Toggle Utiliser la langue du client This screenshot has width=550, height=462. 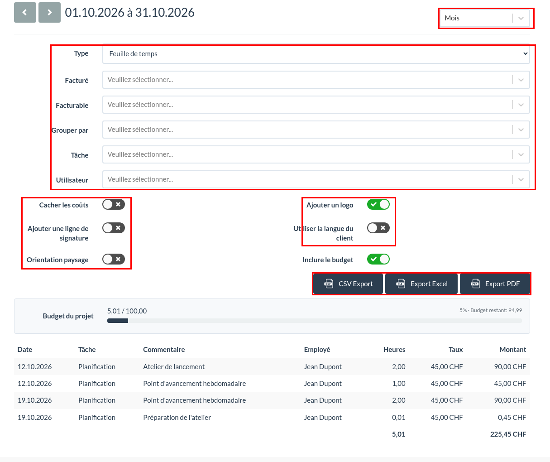click(x=378, y=228)
